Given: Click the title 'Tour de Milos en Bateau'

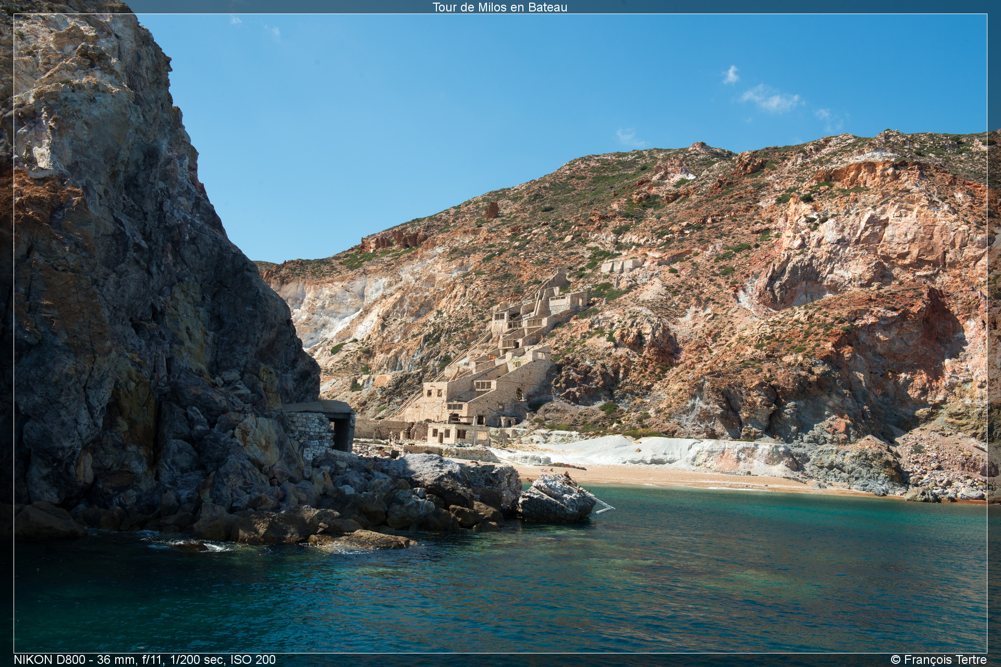Looking at the screenshot, I should (499, 7).
